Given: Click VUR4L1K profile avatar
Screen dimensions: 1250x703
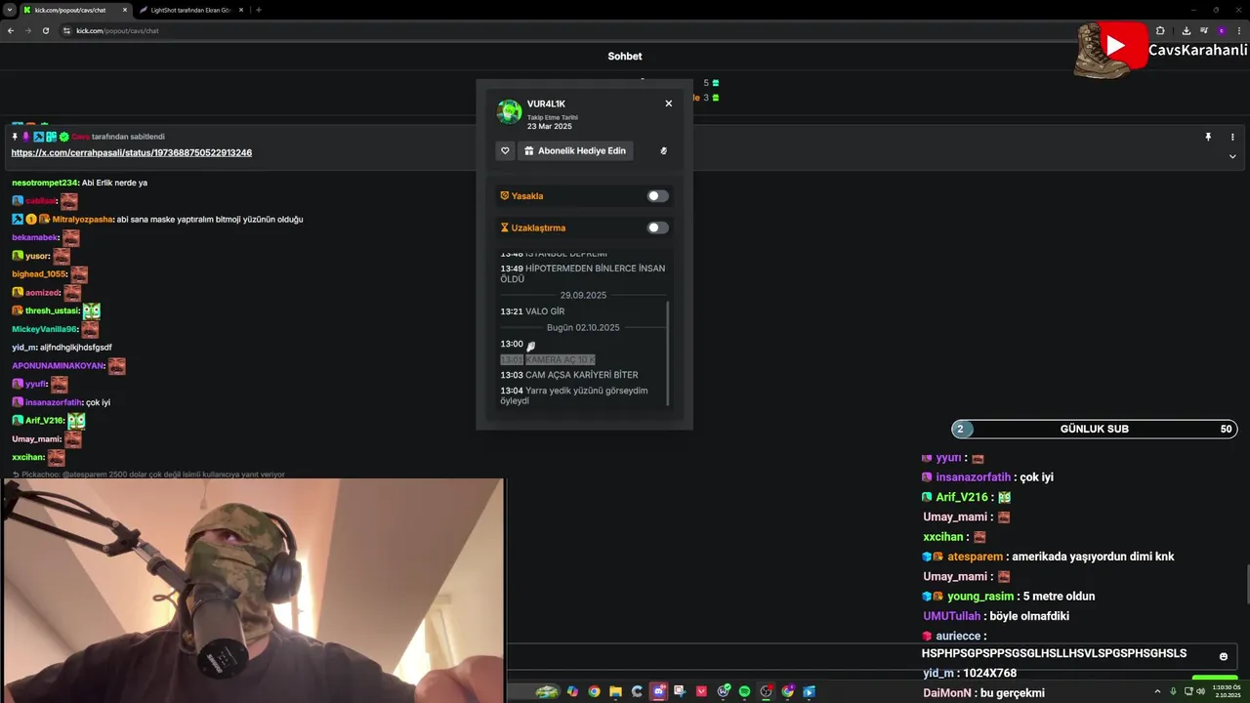Looking at the screenshot, I should pyautogui.click(x=509, y=111).
